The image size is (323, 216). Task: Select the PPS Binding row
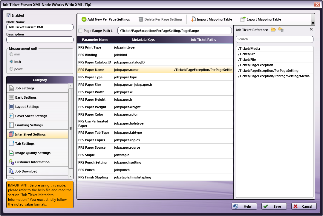(155, 55)
